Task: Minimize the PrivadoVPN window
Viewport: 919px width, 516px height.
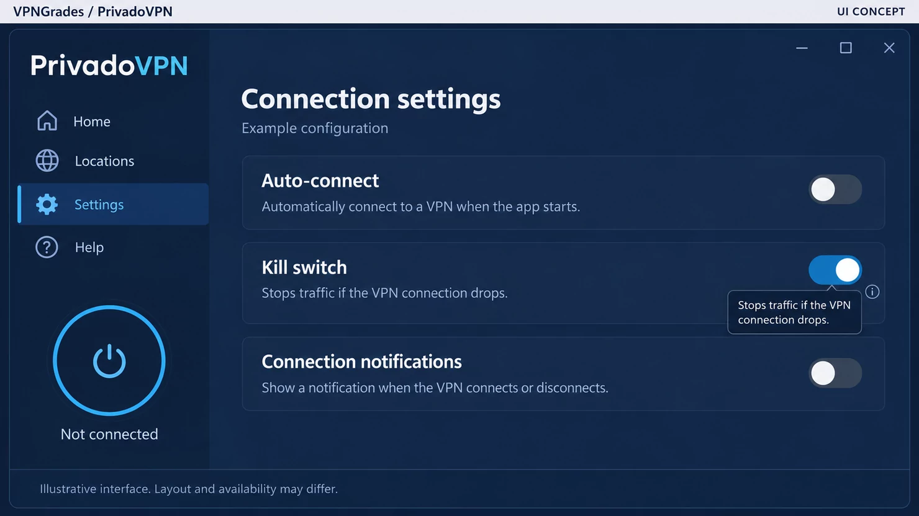Action: (x=802, y=48)
